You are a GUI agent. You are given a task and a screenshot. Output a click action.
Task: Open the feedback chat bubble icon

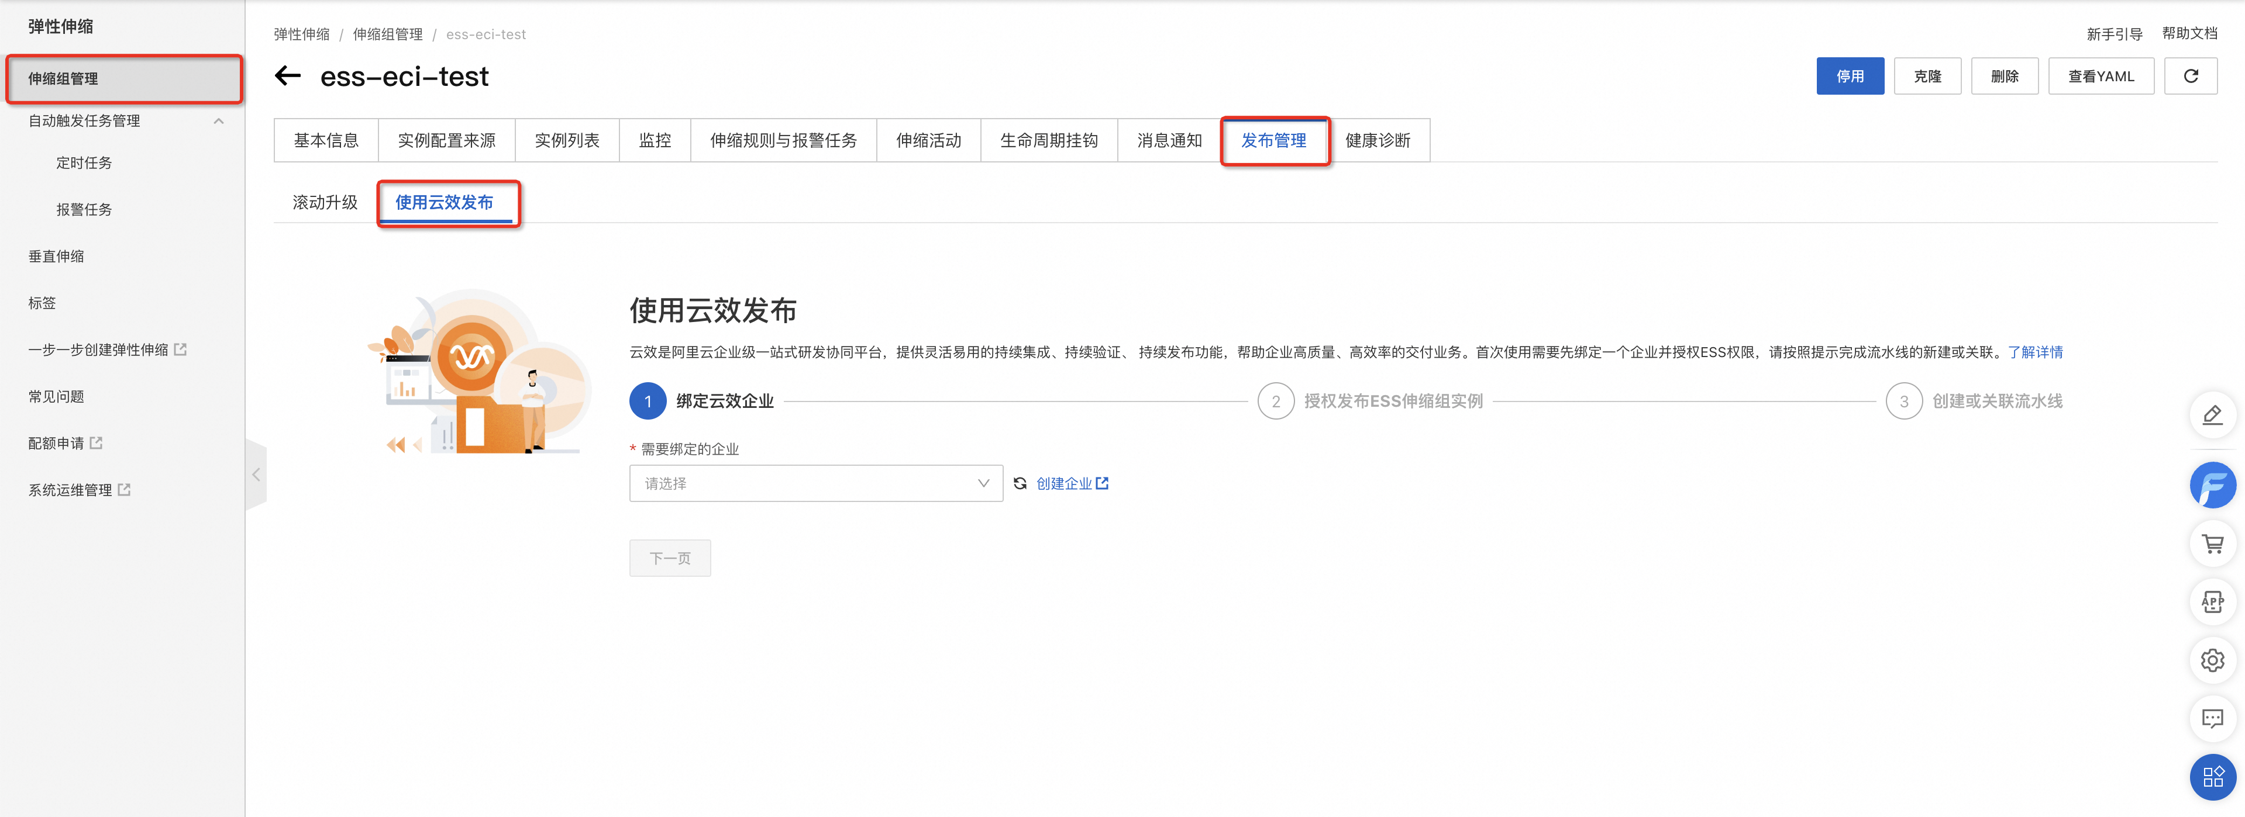[2212, 718]
